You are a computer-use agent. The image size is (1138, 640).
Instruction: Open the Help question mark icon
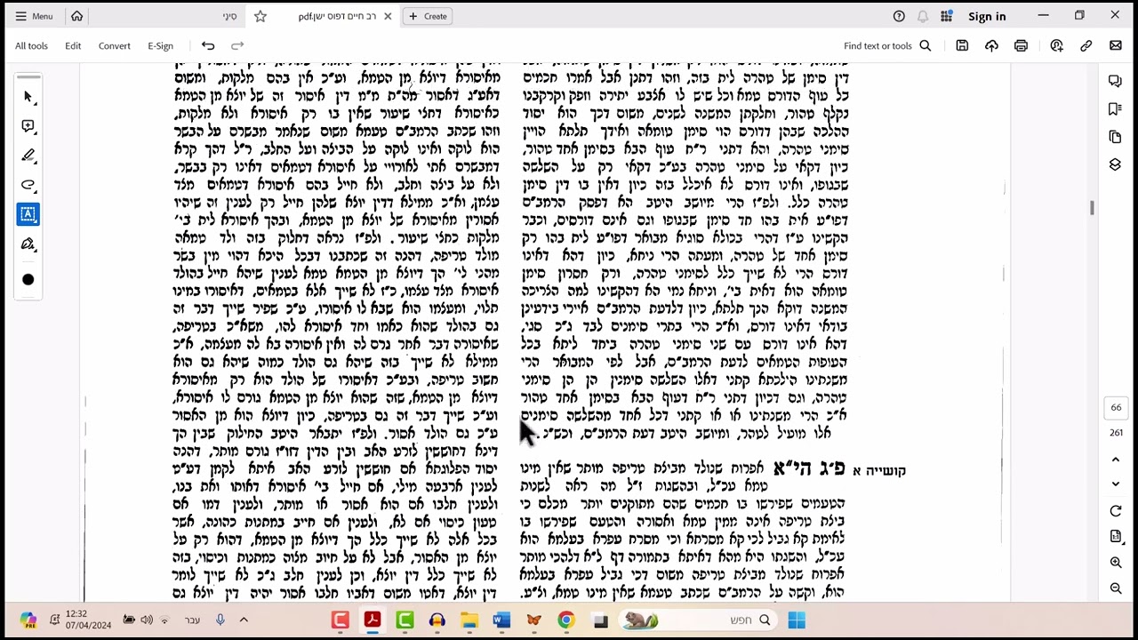tap(899, 16)
